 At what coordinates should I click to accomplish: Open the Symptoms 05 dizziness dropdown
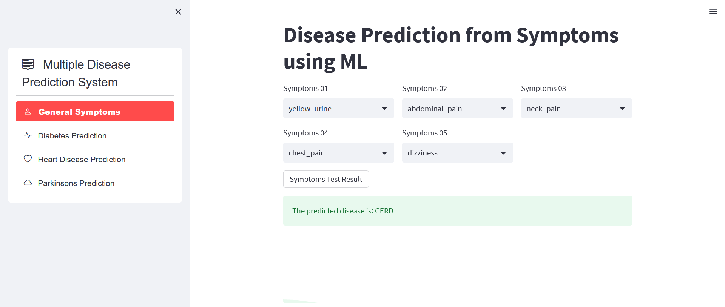click(x=503, y=153)
